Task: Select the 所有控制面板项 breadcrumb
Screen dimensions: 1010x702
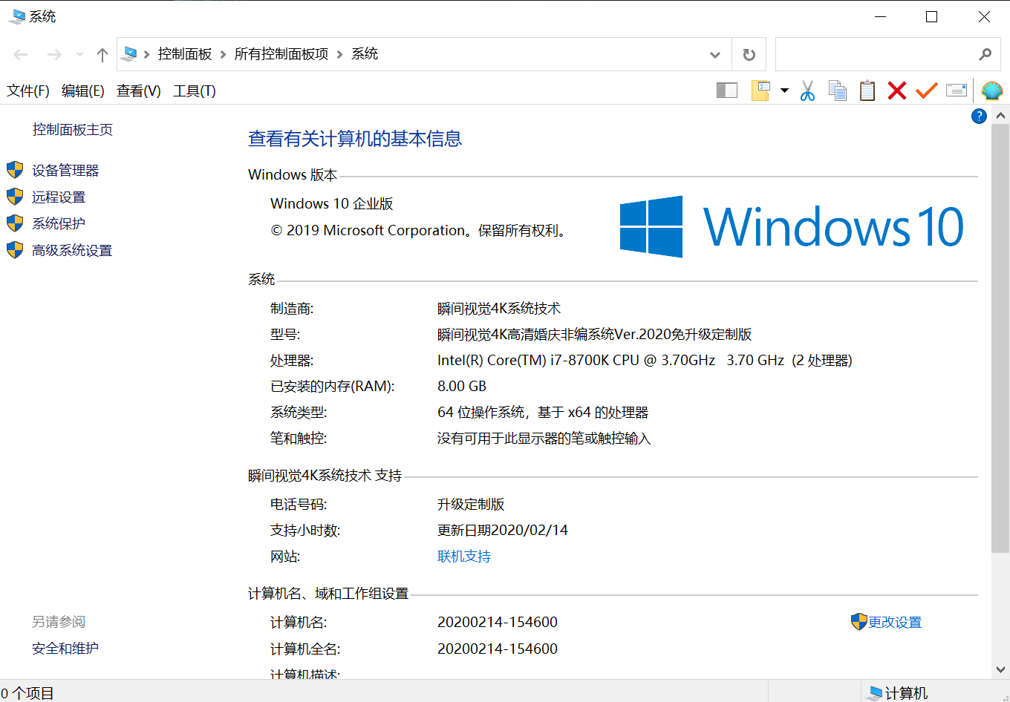Action: [281, 54]
